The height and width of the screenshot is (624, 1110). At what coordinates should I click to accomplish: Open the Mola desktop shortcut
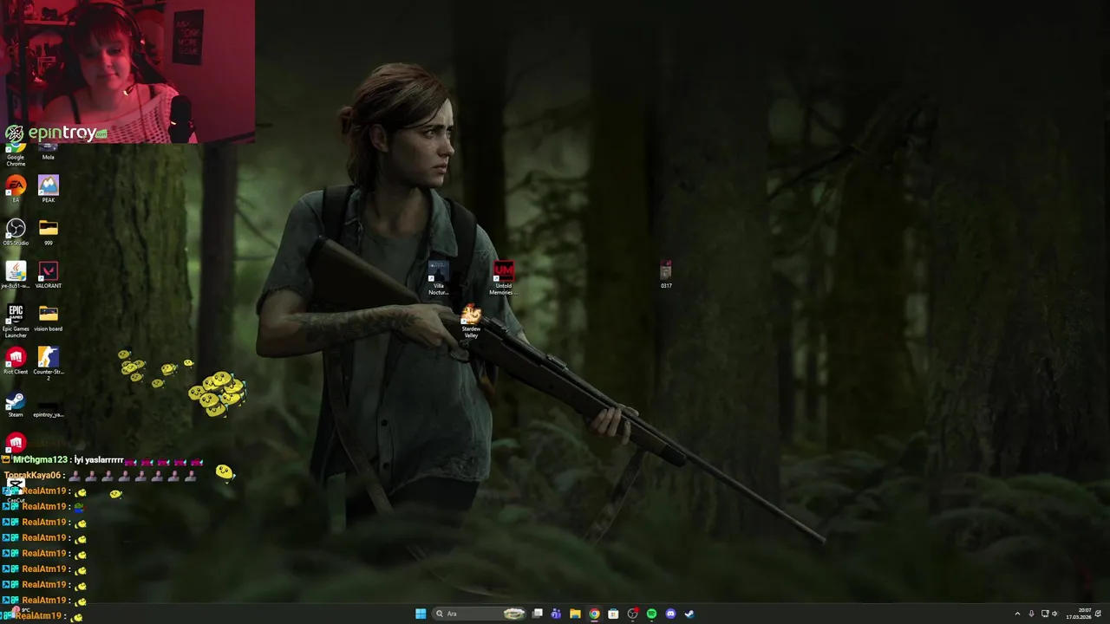coord(49,153)
